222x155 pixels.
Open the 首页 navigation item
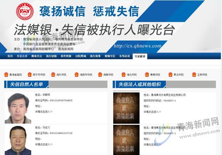point(10,56)
